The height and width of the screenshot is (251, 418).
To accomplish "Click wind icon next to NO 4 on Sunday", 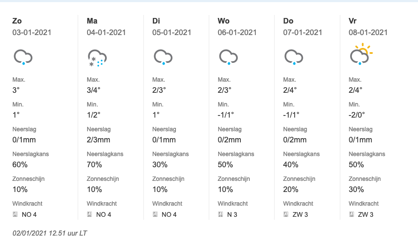I will click(15, 214).
